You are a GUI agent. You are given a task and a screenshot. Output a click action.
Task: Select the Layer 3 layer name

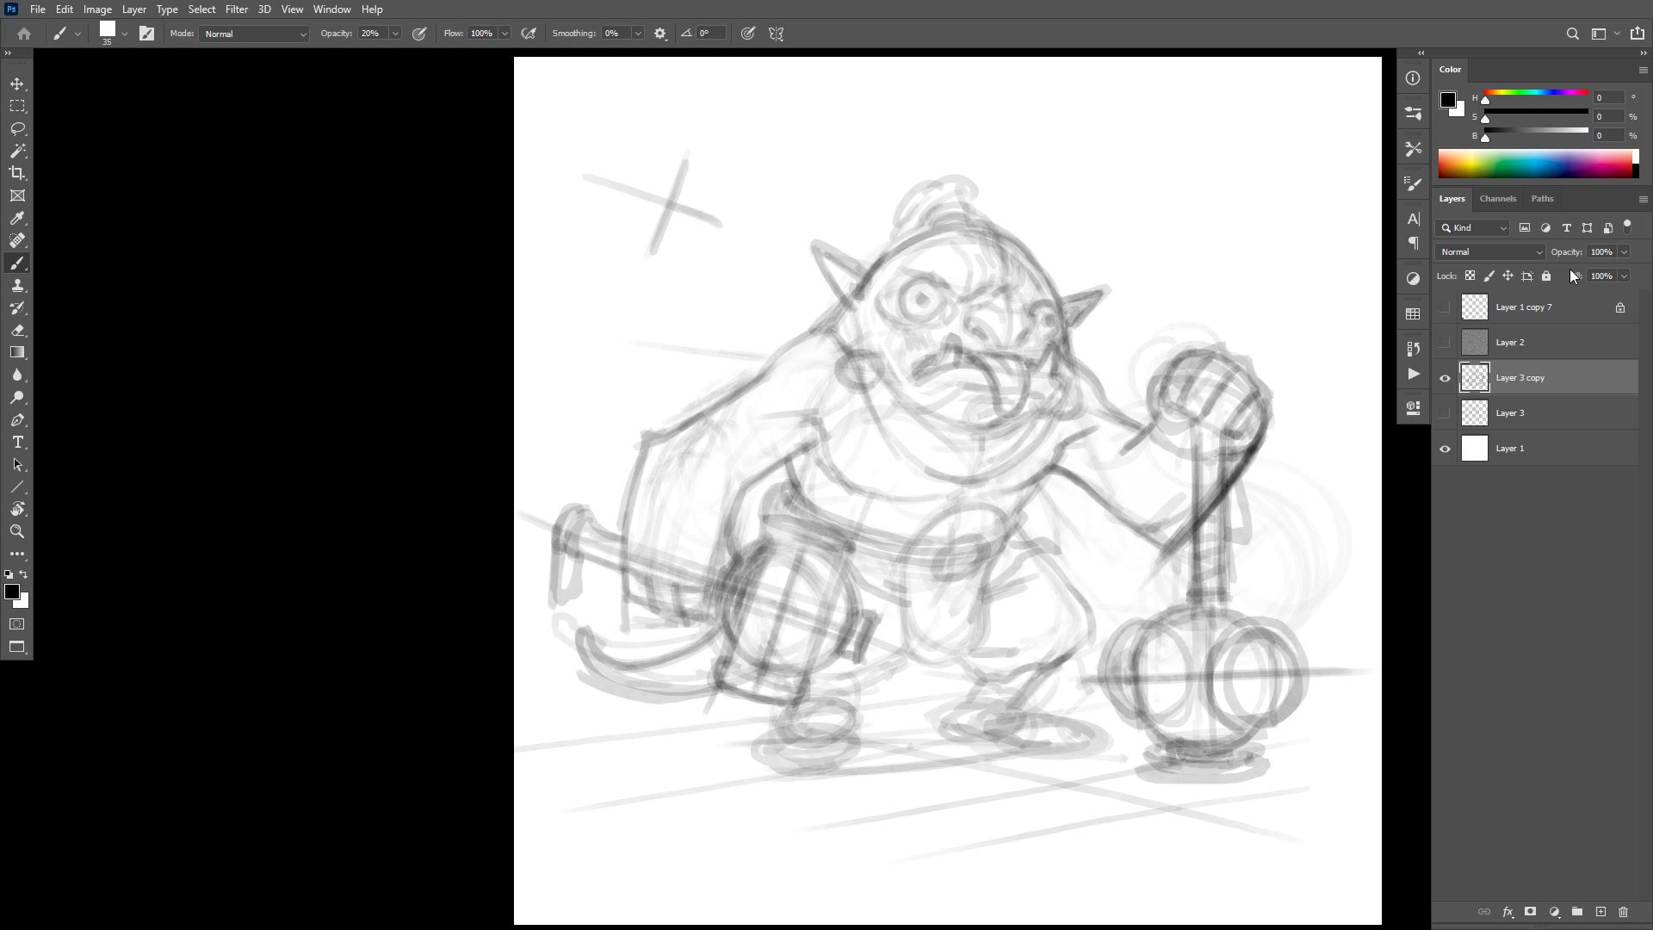coord(1509,413)
